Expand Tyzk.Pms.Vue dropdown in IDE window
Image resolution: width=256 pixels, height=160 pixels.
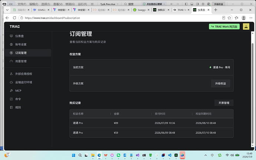(109, 4)
